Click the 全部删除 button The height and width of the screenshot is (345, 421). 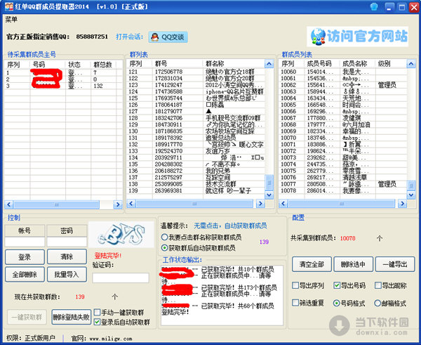tap(25, 275)
